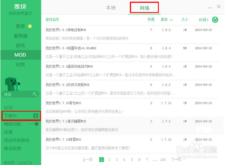Switch to the 本地 tab
This screenshot has height=165, width=230.
point(111,7)
